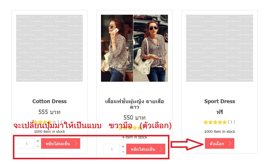Click the Sport Dress review count (1)
Viewport: 271px width, 164px height.
click(231, 122)
